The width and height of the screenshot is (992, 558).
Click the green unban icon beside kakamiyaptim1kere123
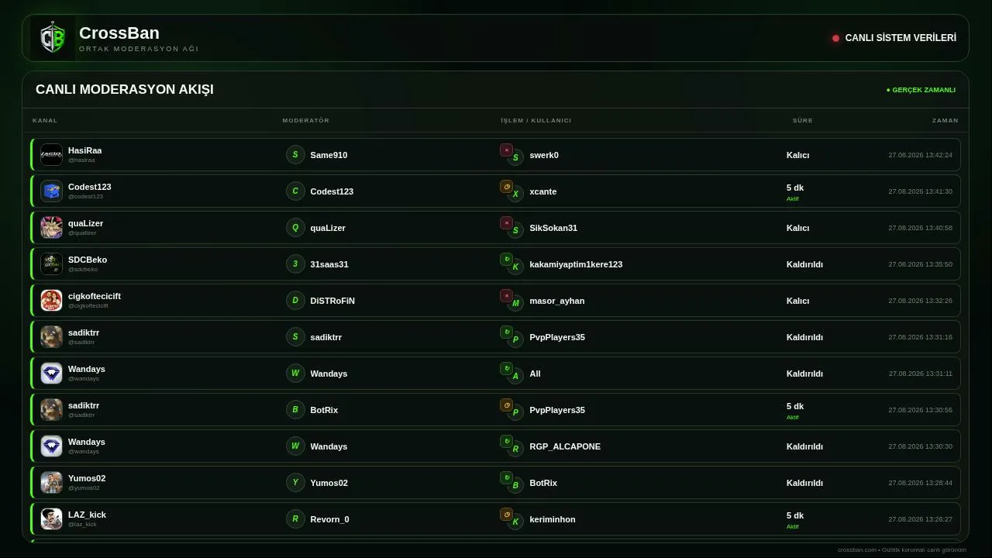pos(506,260)
